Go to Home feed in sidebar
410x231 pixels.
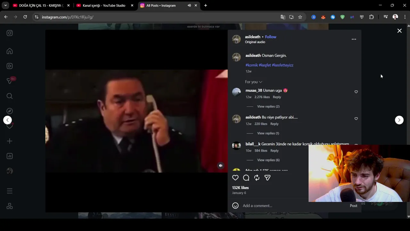pos(10,51)
